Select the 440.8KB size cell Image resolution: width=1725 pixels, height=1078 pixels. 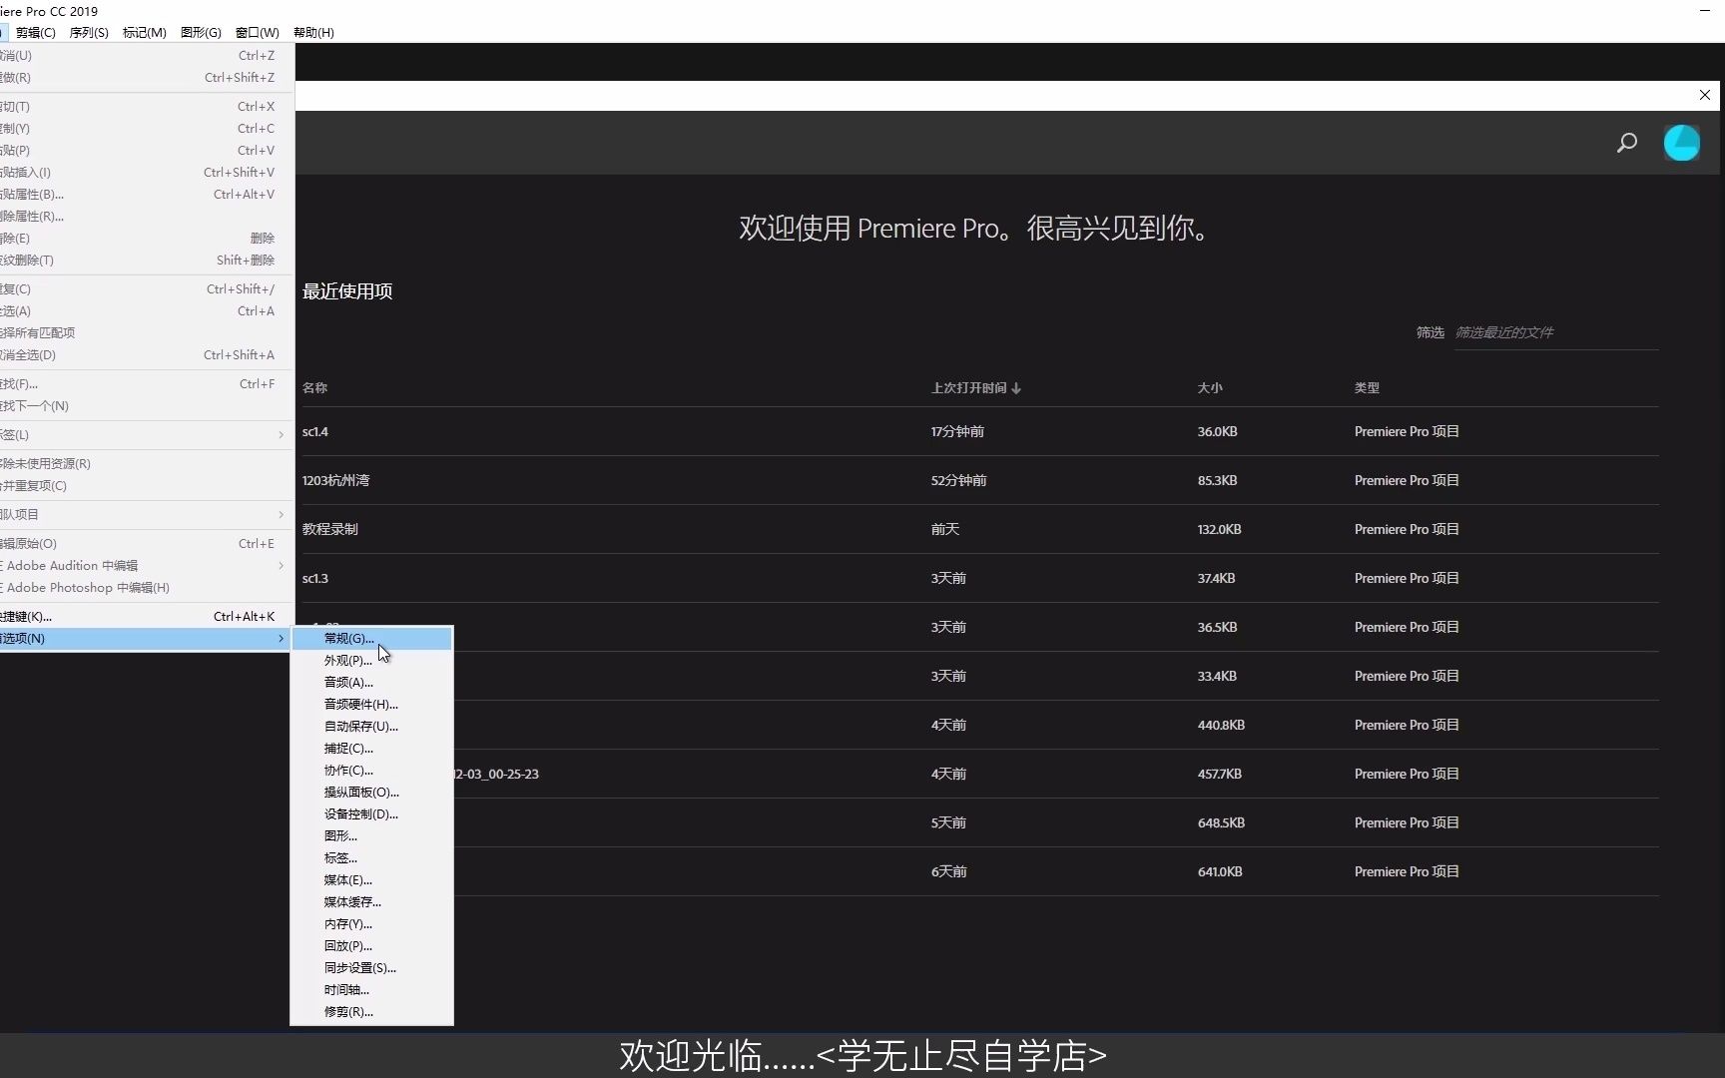(1221, 725)
